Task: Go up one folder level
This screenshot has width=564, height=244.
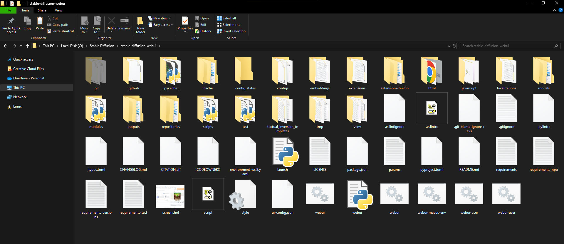Action: 27,46
